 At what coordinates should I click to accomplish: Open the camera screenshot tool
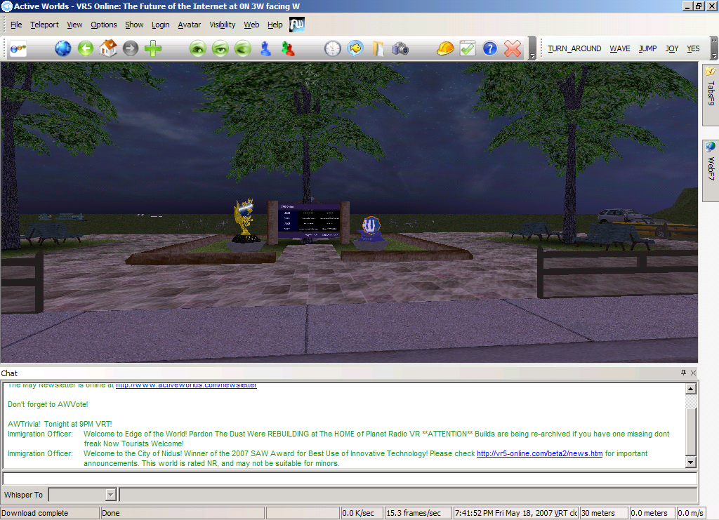tap(400, 48)
